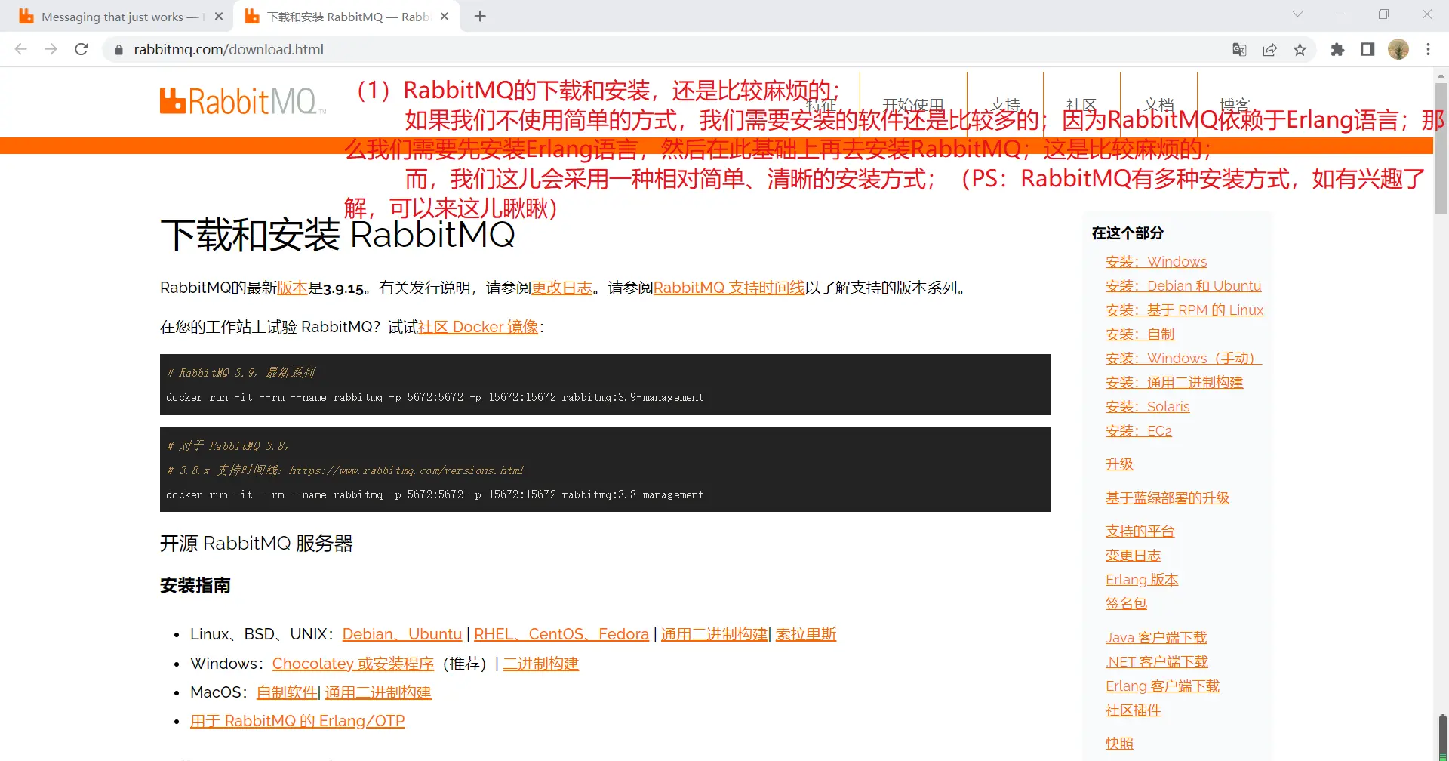This screenshot has width=1449, height=761.
Task: Open Linux 通用二进制构建 link
Action: [714, 634]
